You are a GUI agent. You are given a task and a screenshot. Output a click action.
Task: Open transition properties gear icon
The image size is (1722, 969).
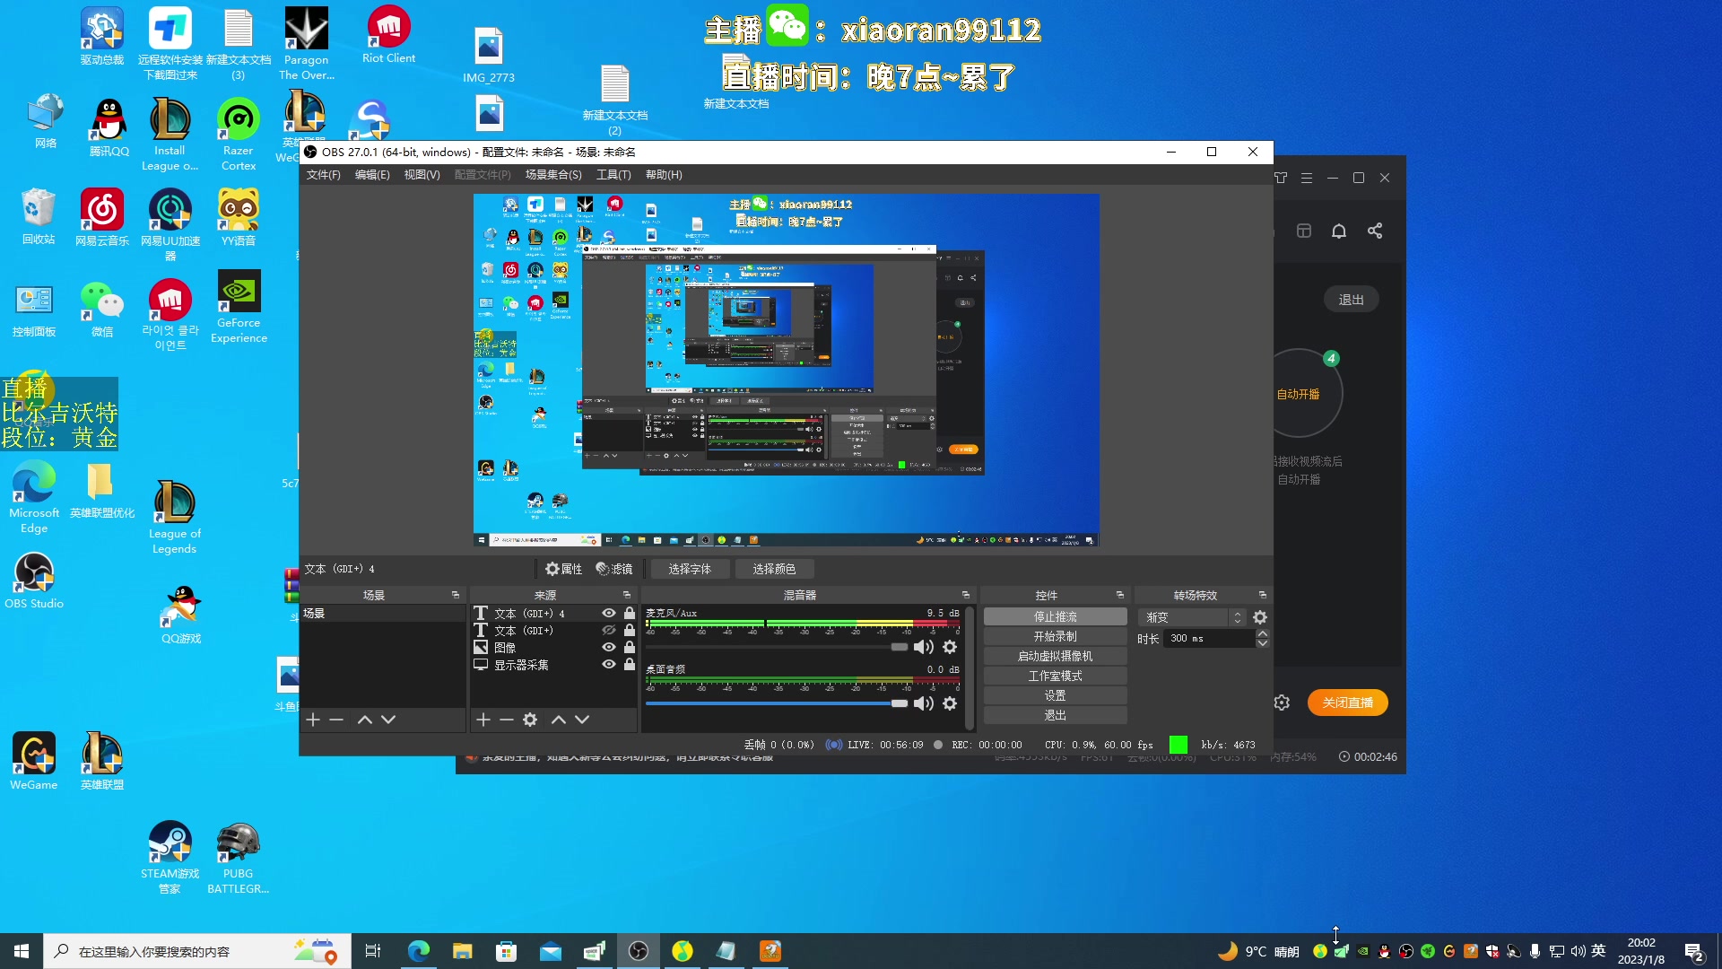pyautogui.click(x=1260, y=617)
